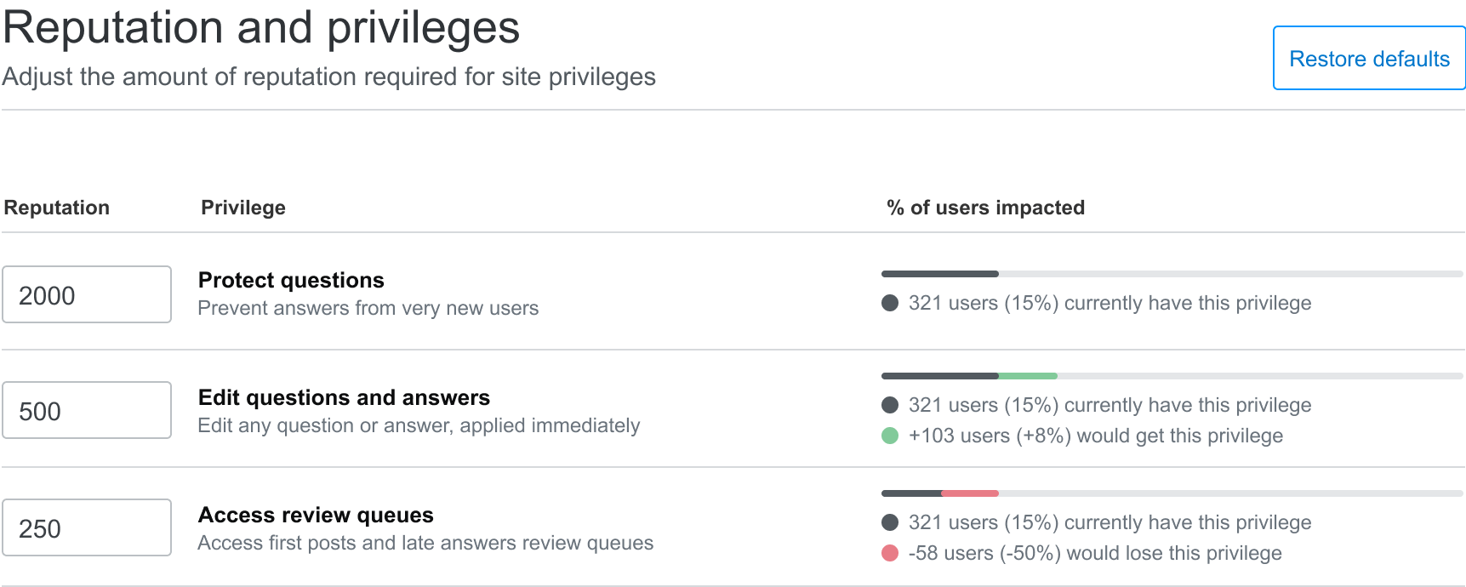Image resolution: width=1466 pixels, height=587 pixels.
Task: Click red segment of Access review bar
Action: coord(970,493)
